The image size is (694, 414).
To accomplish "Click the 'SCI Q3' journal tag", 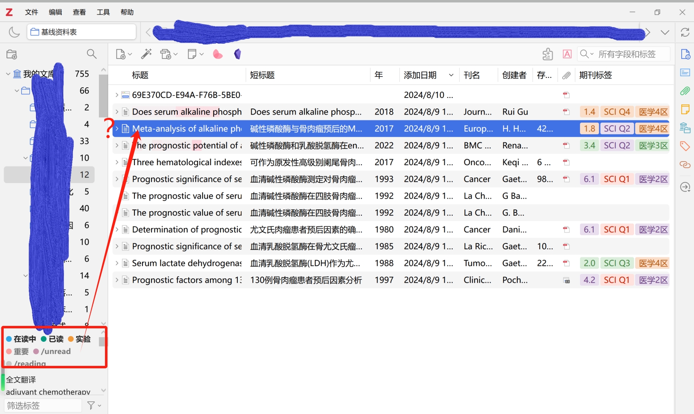I will pyautogui.click(x=617, y=263).
